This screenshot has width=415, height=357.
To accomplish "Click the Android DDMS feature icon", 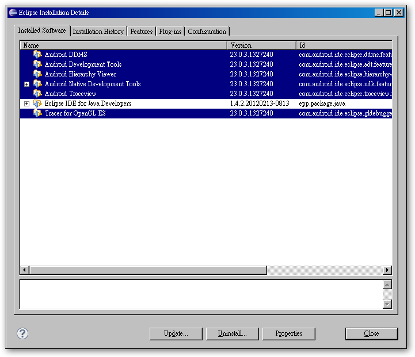I will point(37,55).
